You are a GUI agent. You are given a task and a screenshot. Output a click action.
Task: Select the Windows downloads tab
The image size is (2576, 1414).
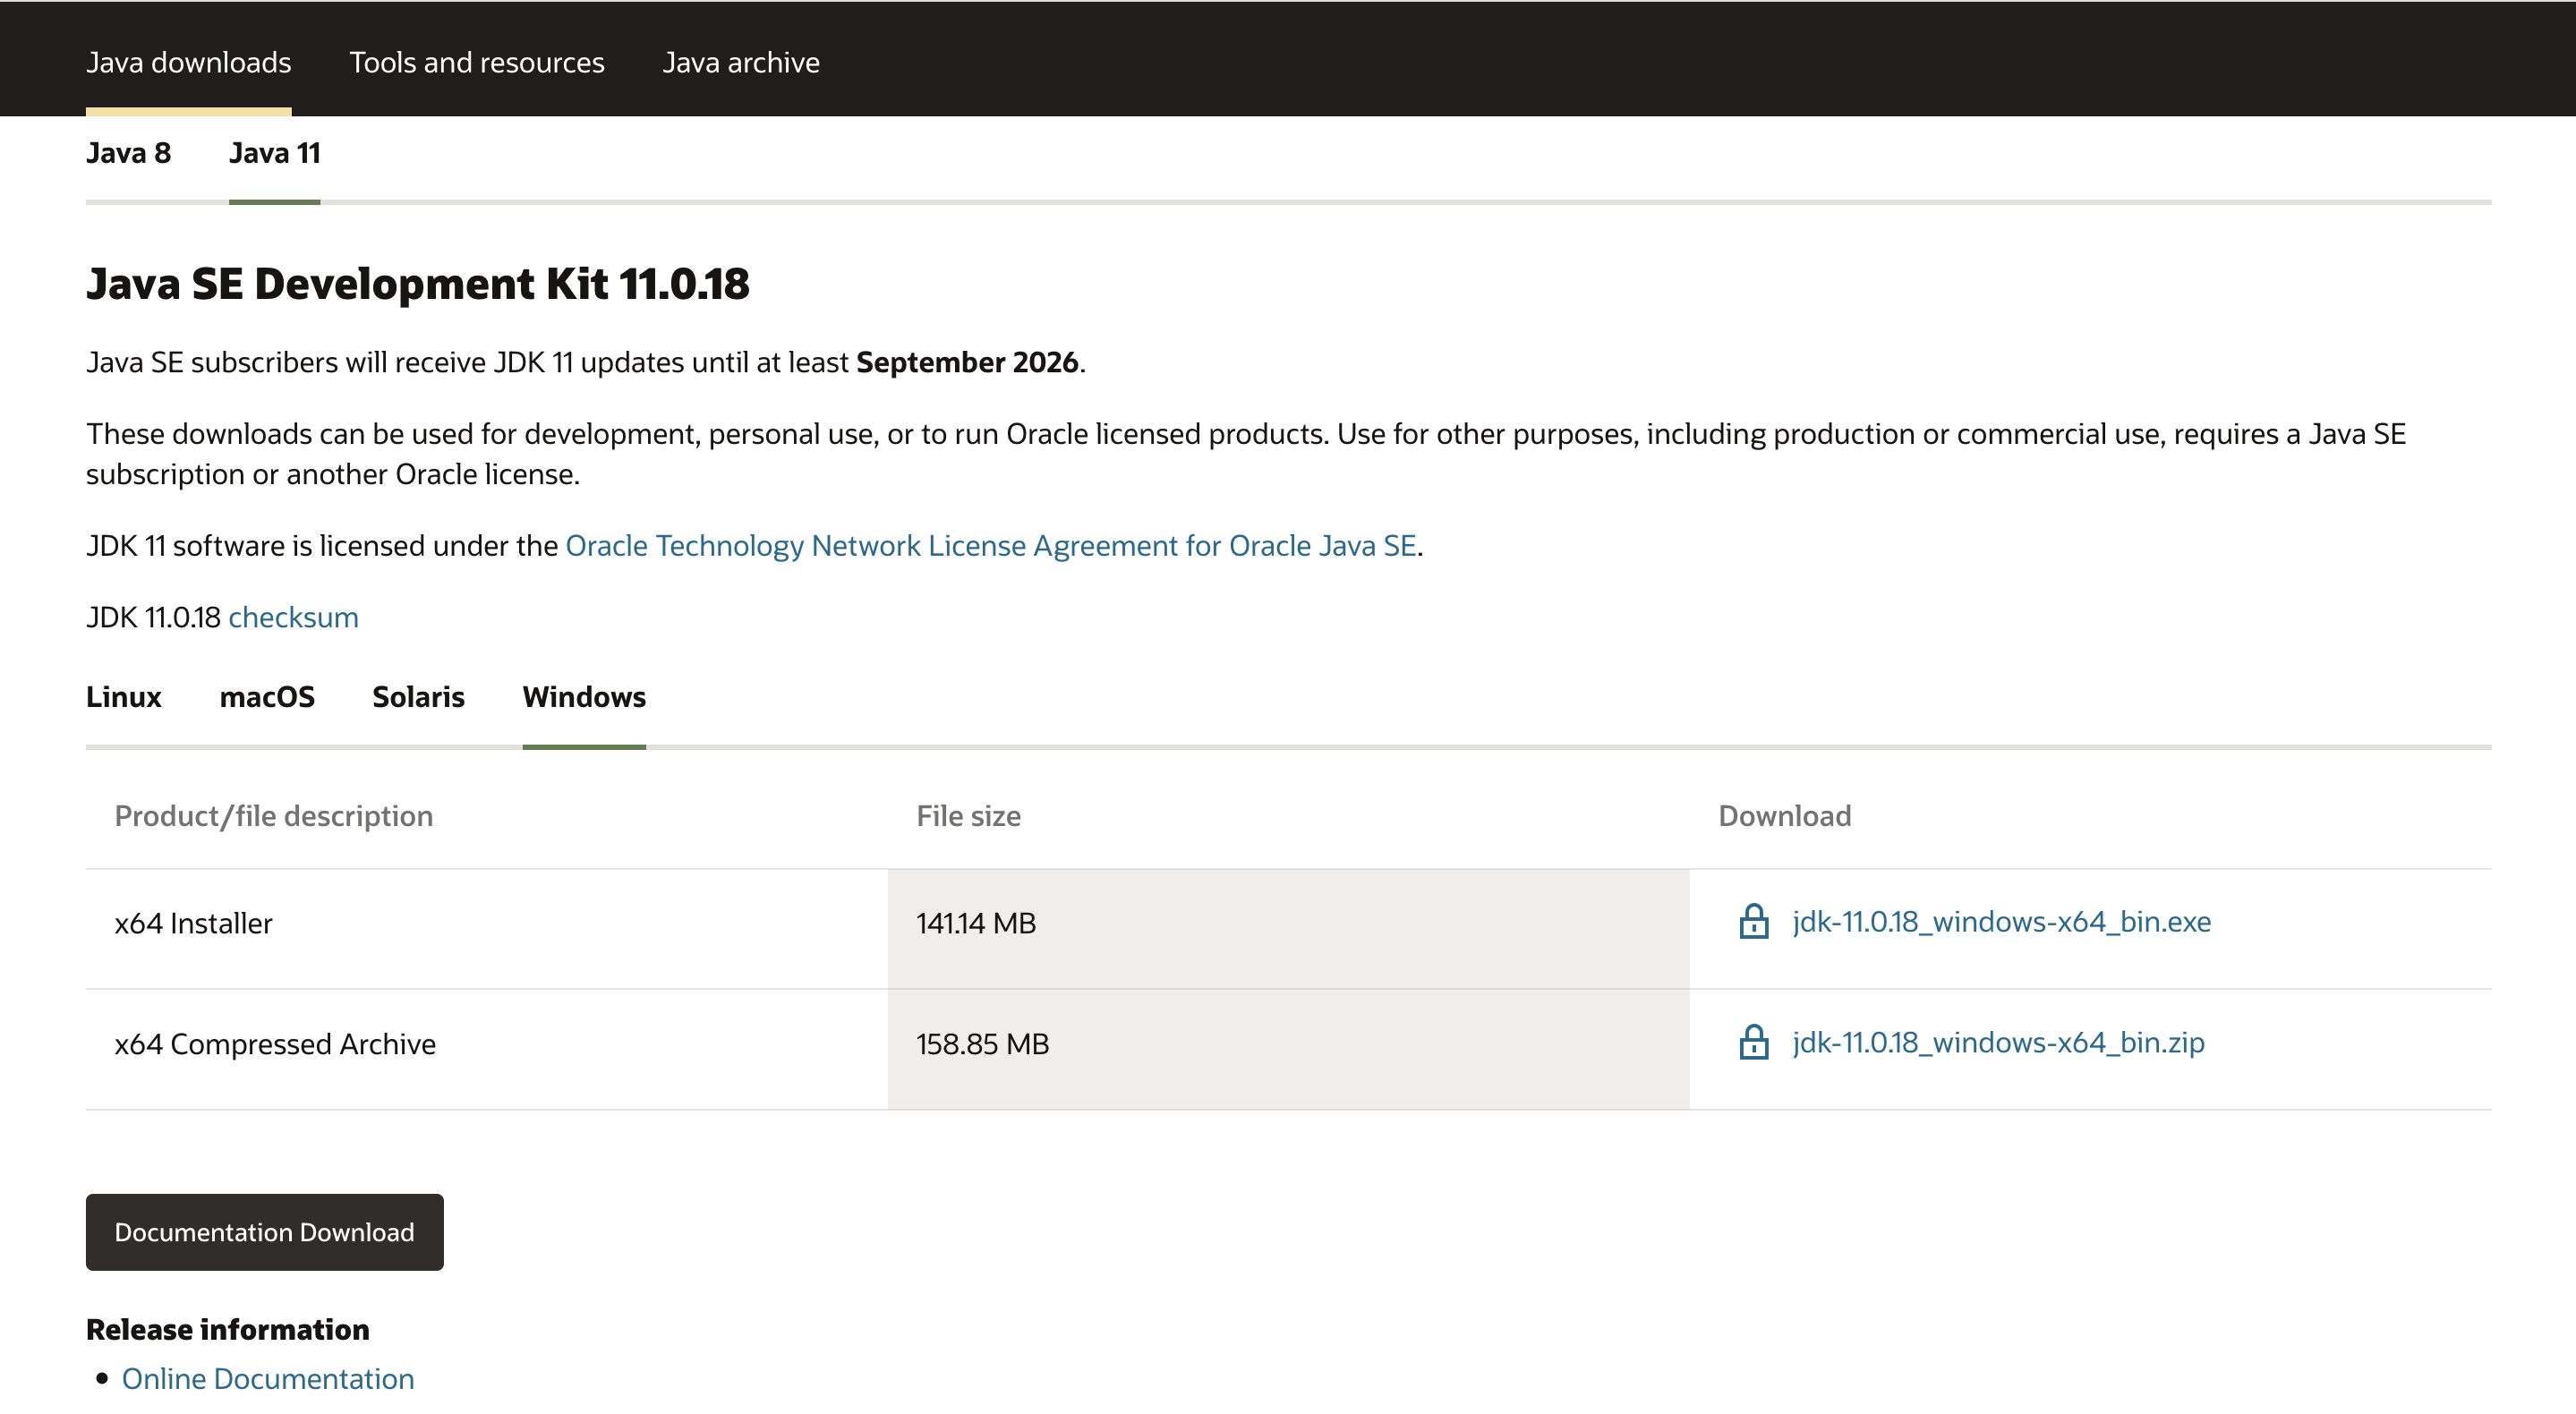coord(584,697)
